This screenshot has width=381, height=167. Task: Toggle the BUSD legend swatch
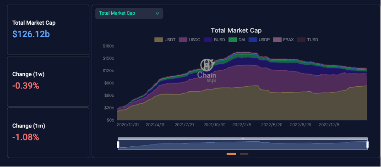(208, 40)
